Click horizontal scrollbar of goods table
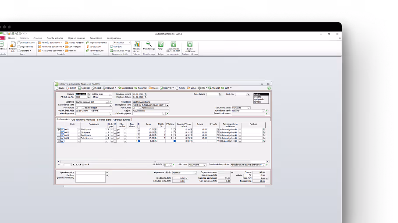Image resolution: width=398 pixels, height=223 pixels. (x=155, y=161)
